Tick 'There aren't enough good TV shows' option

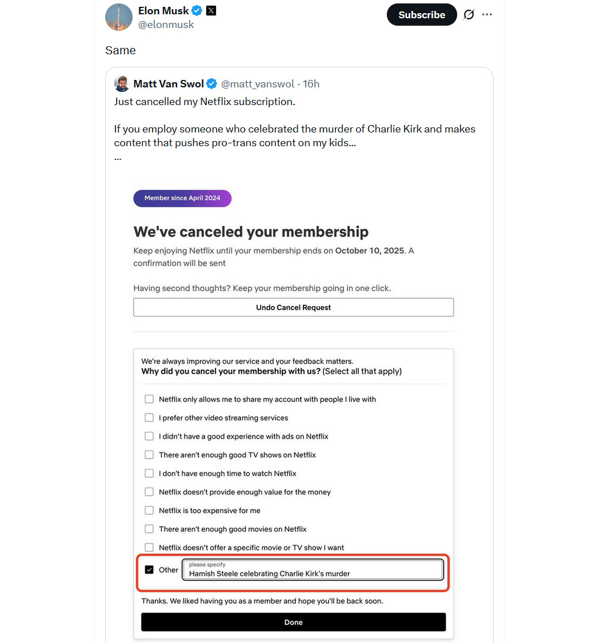point(149,455)
